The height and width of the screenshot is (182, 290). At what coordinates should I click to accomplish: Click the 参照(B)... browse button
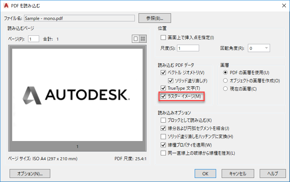[x=155, y=18]
